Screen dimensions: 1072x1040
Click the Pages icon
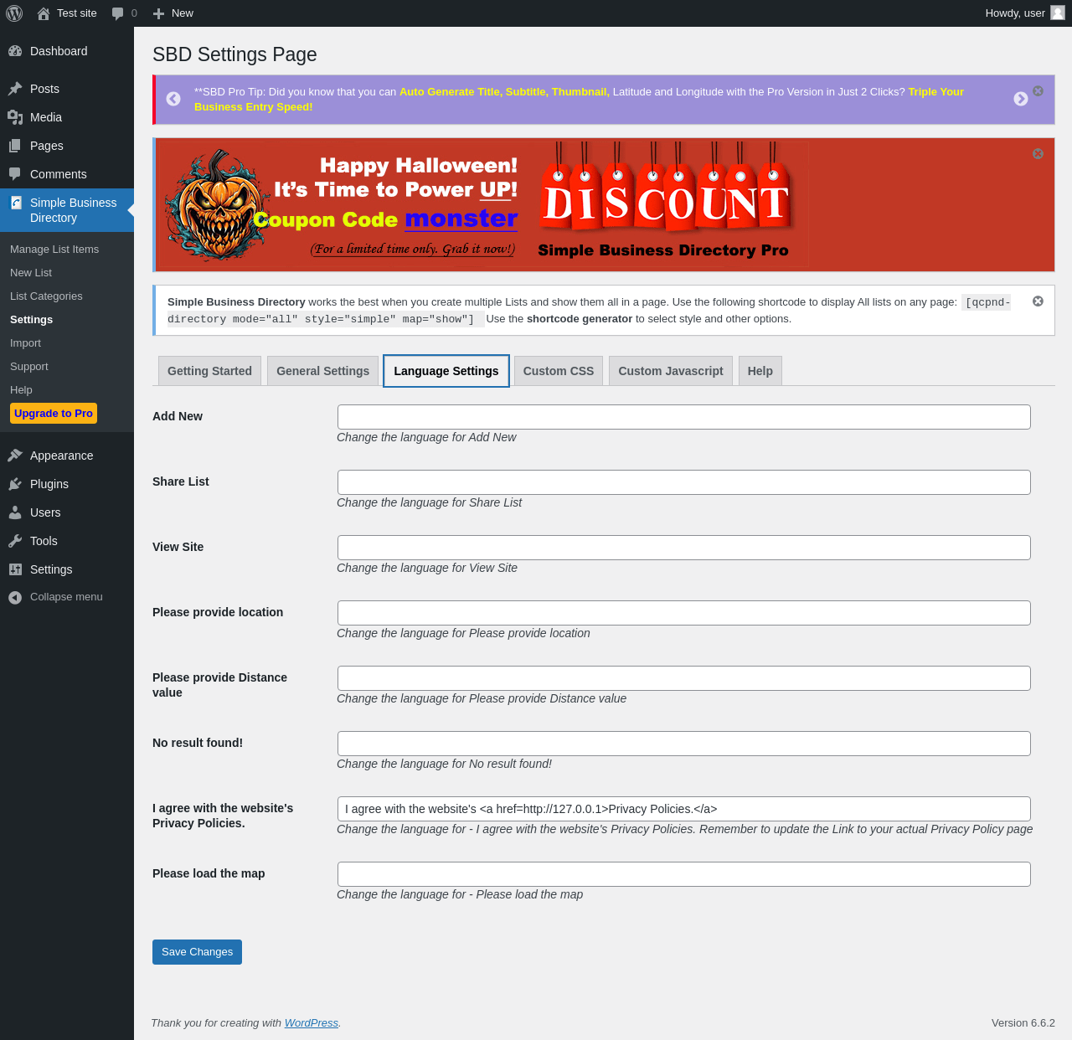coord(15,146)
